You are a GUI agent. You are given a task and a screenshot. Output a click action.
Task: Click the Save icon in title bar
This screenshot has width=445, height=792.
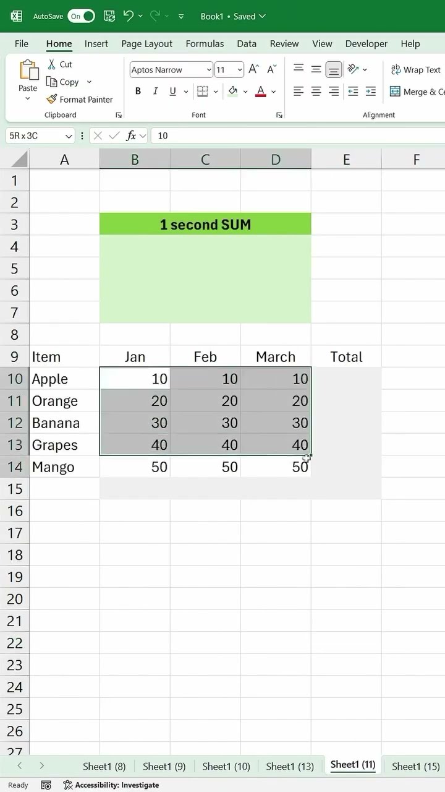[x=109, y=16]
